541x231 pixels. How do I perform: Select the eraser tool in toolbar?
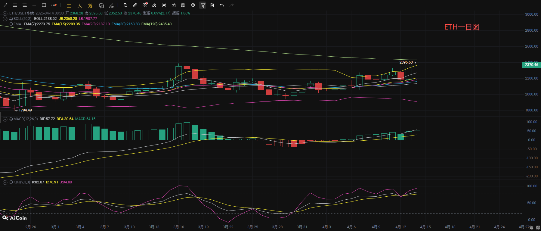[x=154, y=5]
